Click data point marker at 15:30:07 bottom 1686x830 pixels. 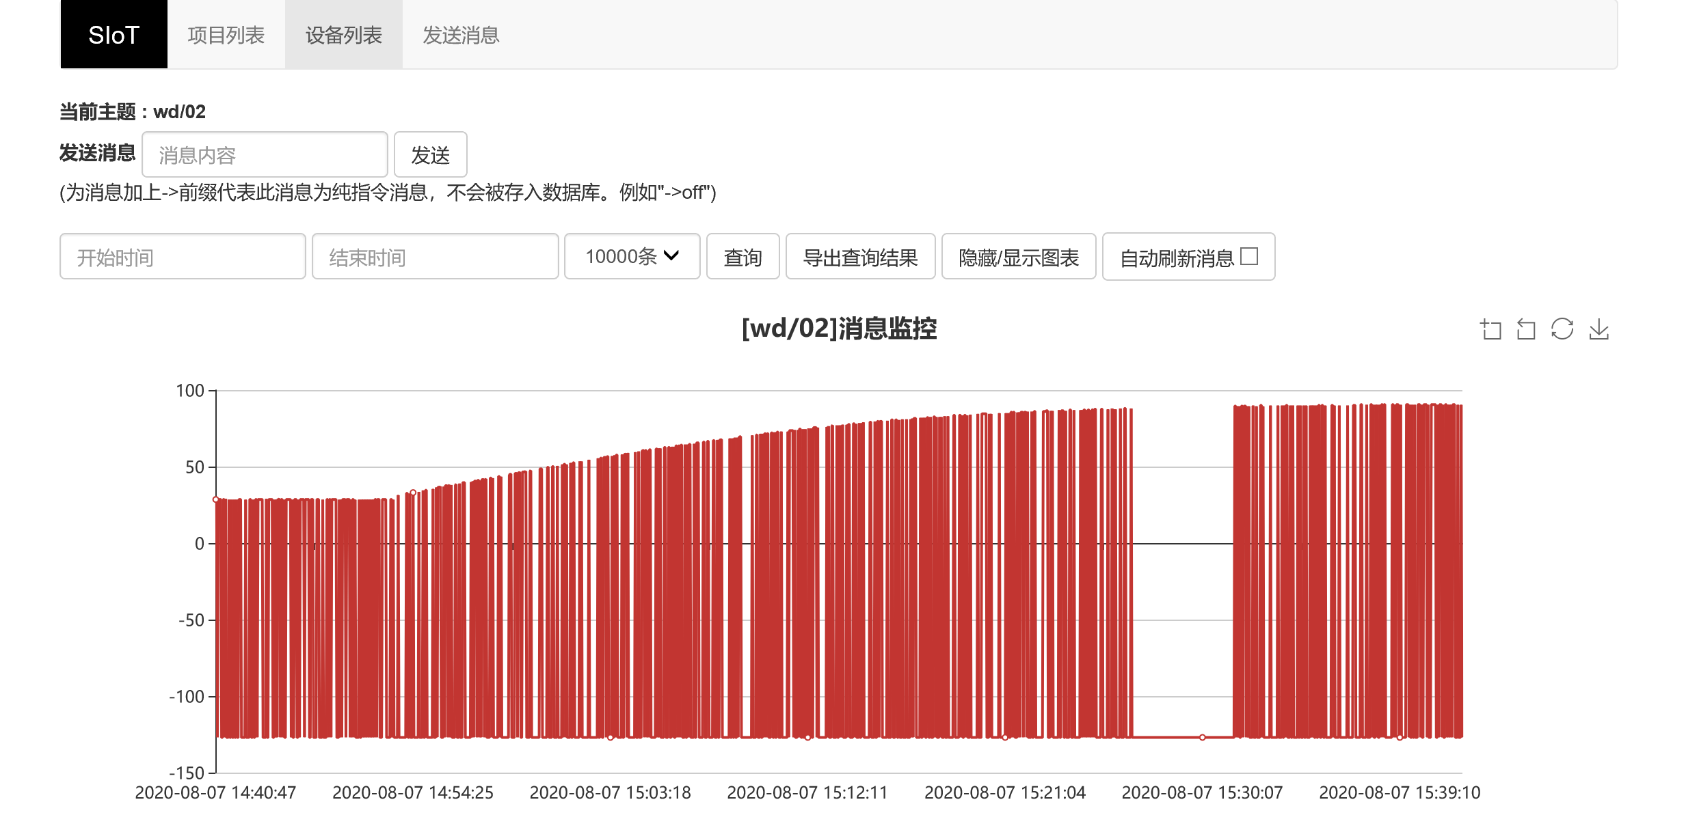1202,737
